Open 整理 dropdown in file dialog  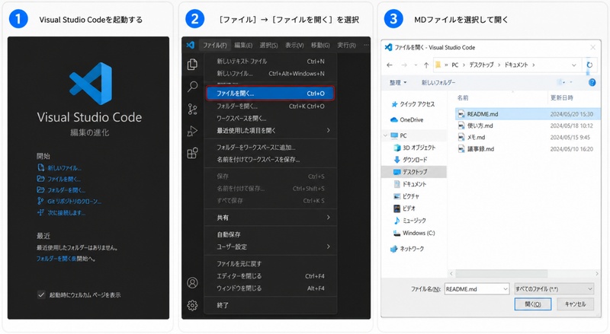(x=397, y=82)
